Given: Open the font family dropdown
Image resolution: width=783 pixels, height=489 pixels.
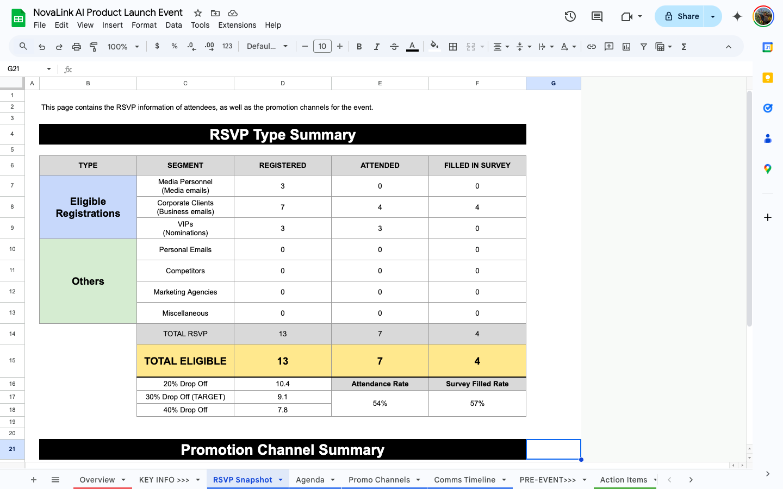Looking at the screenshot, I should coord(267,47).
